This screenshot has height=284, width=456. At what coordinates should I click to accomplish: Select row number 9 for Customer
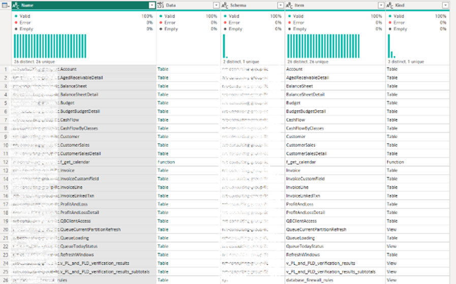tap(5, 137)
